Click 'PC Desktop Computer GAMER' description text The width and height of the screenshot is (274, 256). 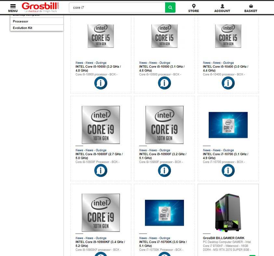(227, 246)
